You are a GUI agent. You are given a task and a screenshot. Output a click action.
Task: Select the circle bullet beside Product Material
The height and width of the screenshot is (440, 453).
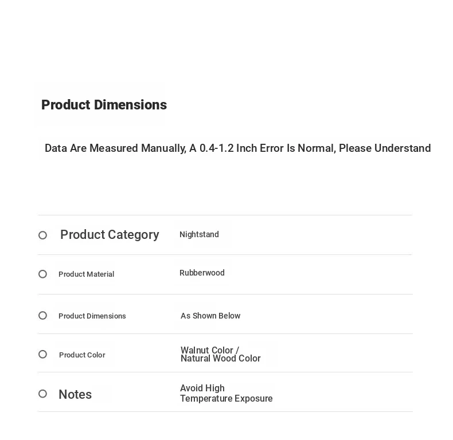click(43, 274)
